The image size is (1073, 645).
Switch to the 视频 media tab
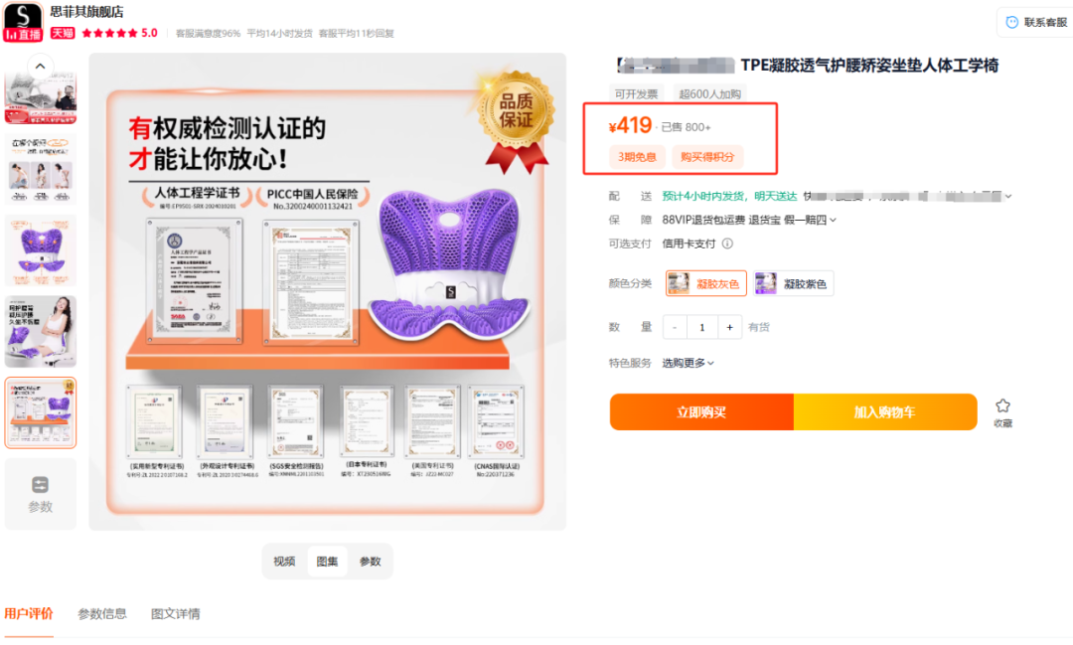tap(284, 562)
